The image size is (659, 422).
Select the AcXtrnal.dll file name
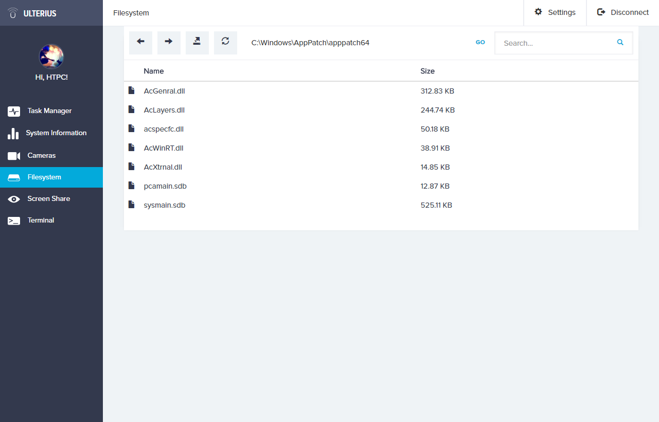click(x=163, y=167)
